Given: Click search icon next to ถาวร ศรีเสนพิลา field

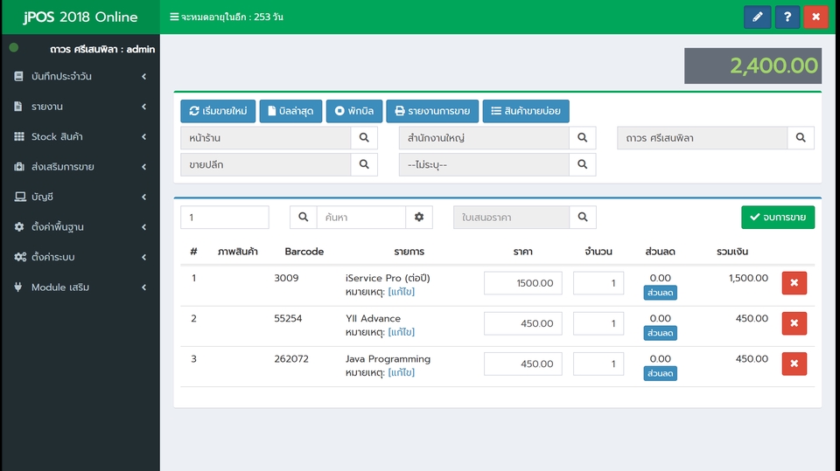Looking at the screenshot, I should coord(801,137).
